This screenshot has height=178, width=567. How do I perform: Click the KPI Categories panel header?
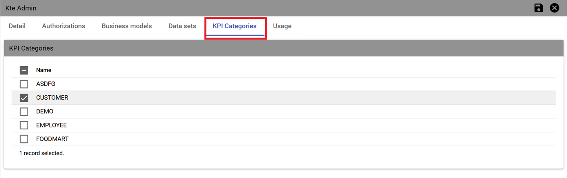click(284, 48)
